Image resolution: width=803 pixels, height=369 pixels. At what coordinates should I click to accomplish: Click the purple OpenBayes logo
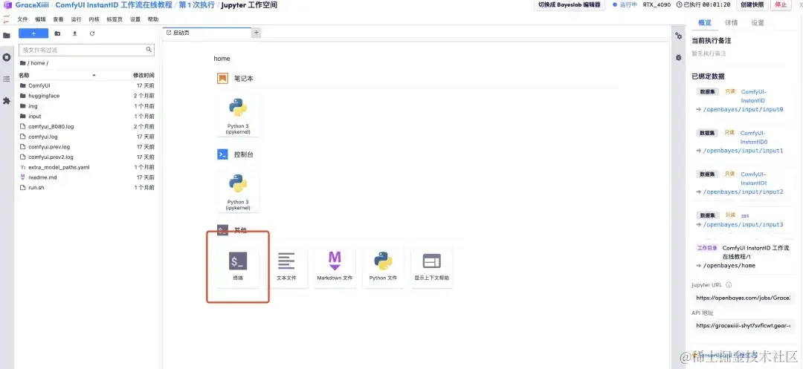tap(7, 5)
